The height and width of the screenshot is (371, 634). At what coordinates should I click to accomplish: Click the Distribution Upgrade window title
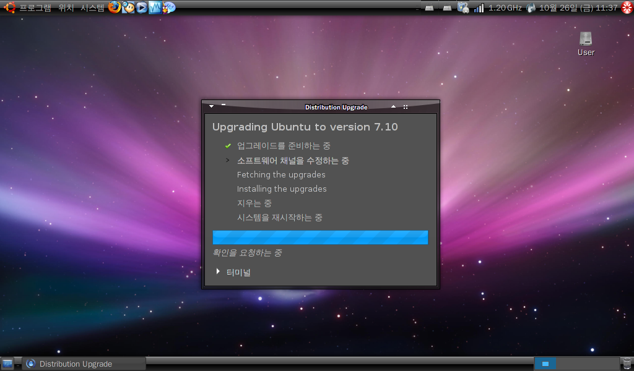(x=336, y=107)
